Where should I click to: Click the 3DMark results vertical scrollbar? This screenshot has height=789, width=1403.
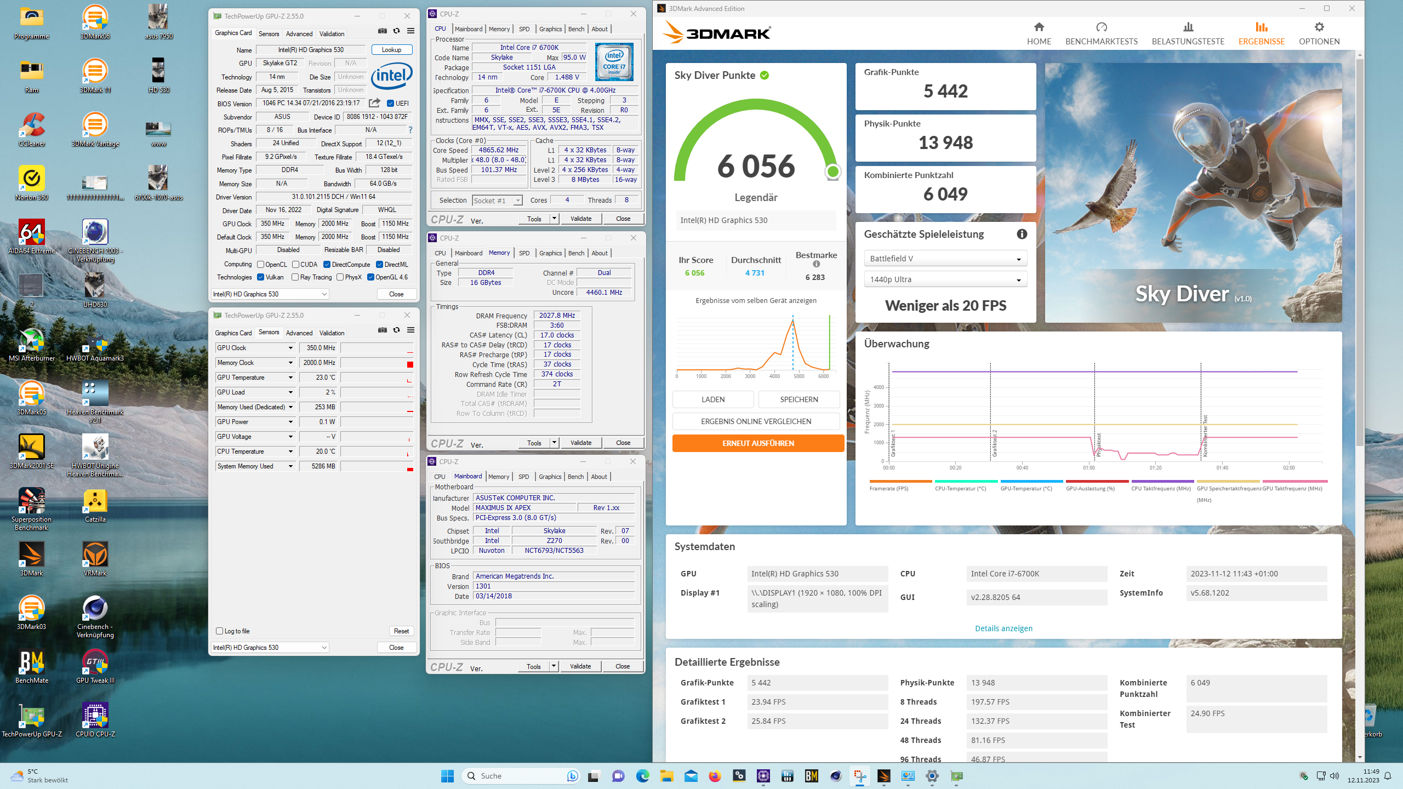[x=1359, y=252]
